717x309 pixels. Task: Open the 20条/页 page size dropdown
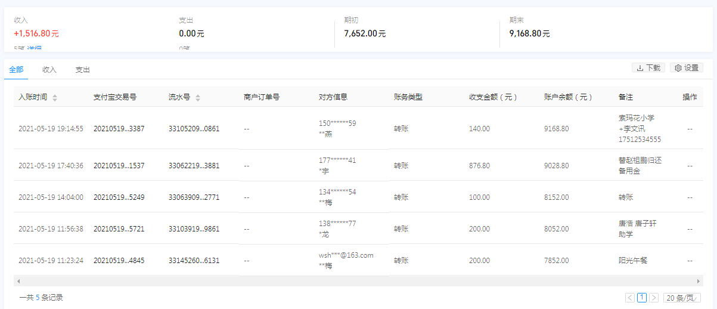click(x=682, y=298)
